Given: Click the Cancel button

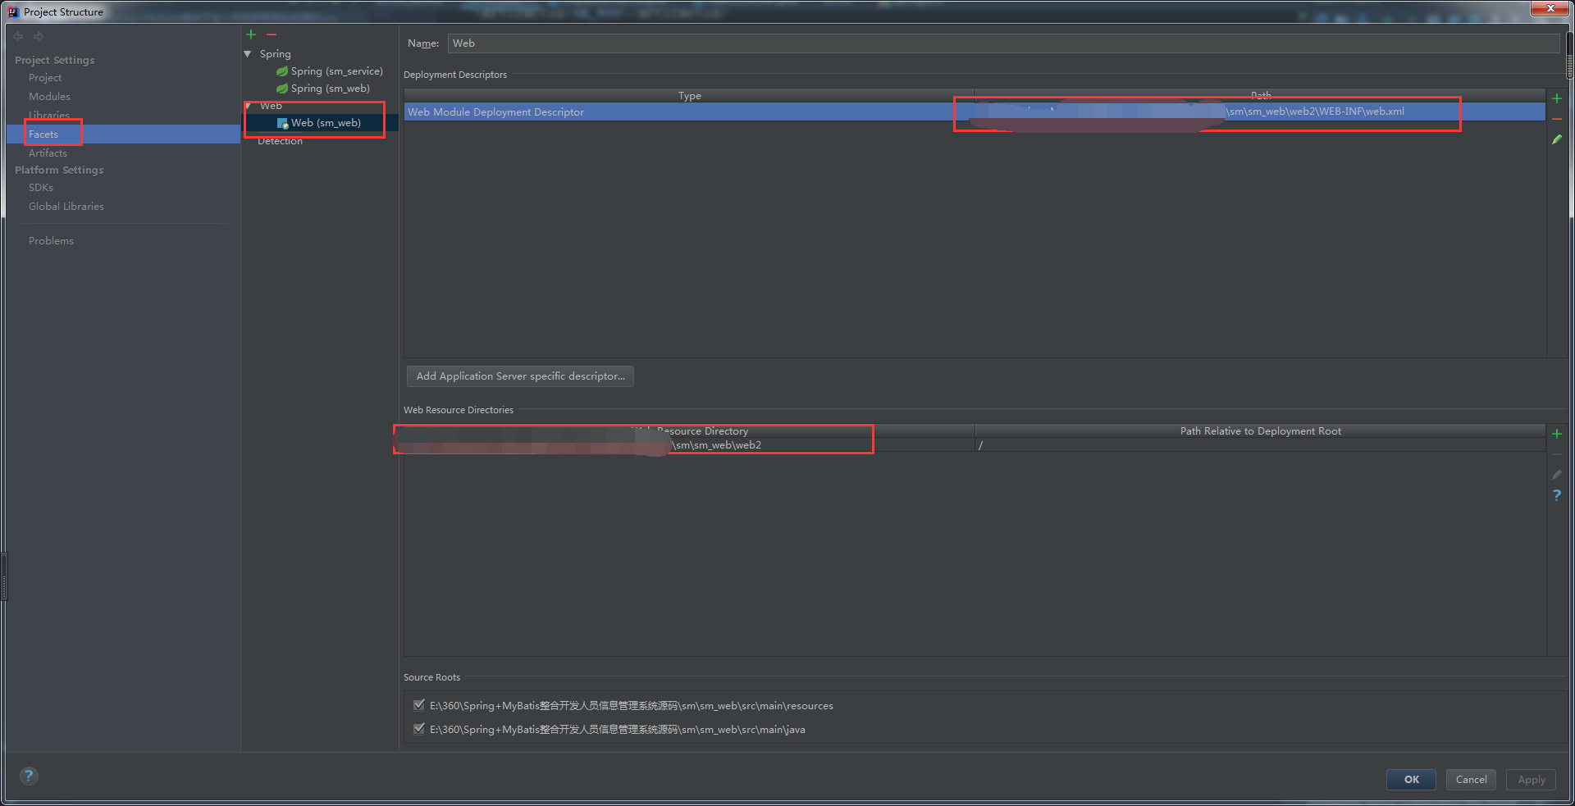Looking at the screenshot, I should click(1471, 780).
